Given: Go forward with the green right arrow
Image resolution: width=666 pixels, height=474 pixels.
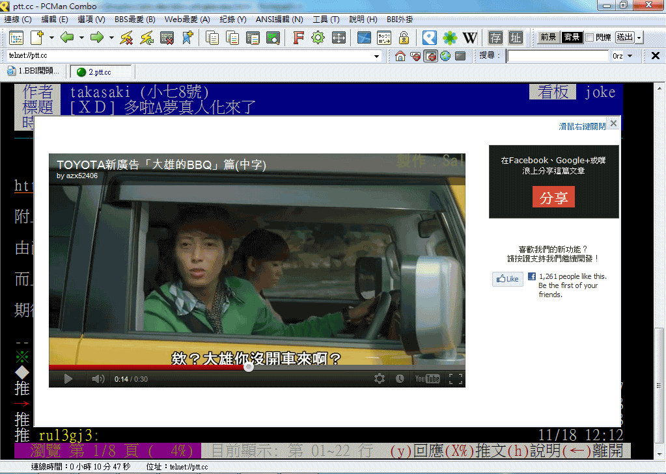Looking at the screenshot, I should pyautogui.click(x=97, y=37).
